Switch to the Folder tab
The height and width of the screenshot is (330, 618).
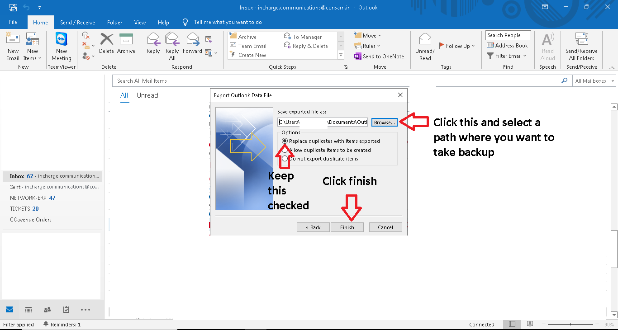[x=114, y=22]
